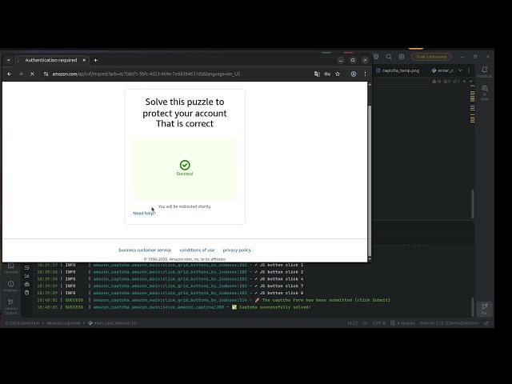Open the Terminal tool window
Image resolution: width=512 pixels, height=384 pixels.
pyautogui.click(x=10, y=269)
